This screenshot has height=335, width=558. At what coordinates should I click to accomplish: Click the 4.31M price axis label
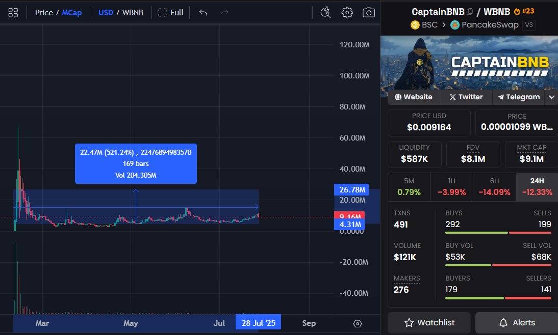349,225
